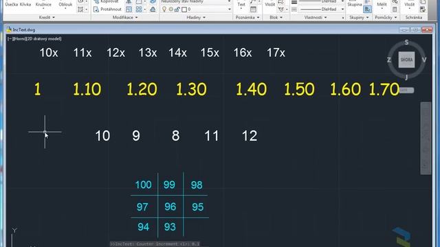Expand the Modifikace panel
The image size is (440, 247).
tap(125, 17)
